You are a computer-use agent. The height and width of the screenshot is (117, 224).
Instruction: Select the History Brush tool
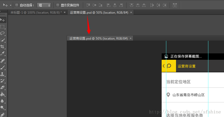[x=2, y=81]
